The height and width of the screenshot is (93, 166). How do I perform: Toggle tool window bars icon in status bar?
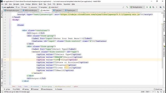[2, 92]
